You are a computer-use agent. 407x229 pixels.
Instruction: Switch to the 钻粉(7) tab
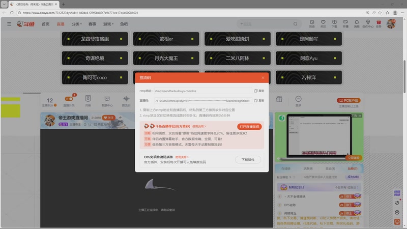click(x=353, y=168)
